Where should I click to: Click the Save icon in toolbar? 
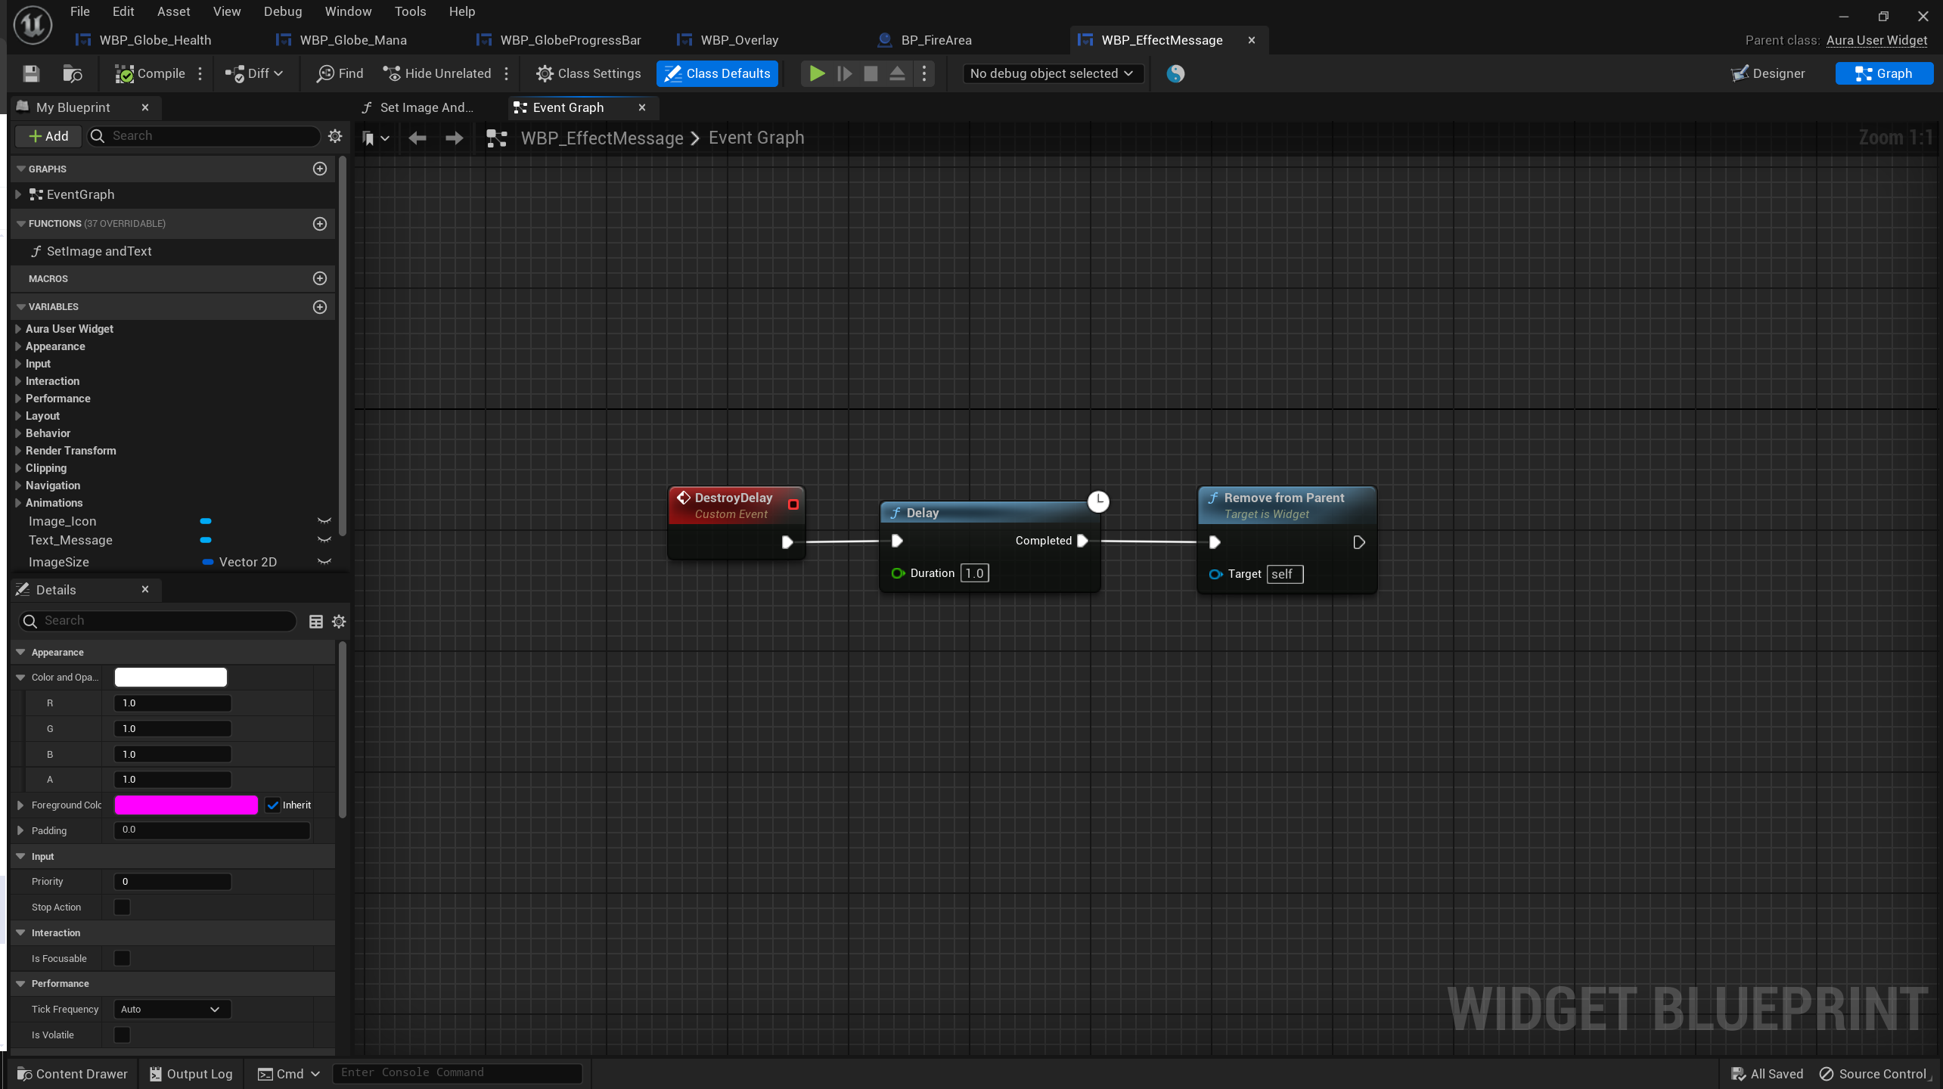point(31,73)
